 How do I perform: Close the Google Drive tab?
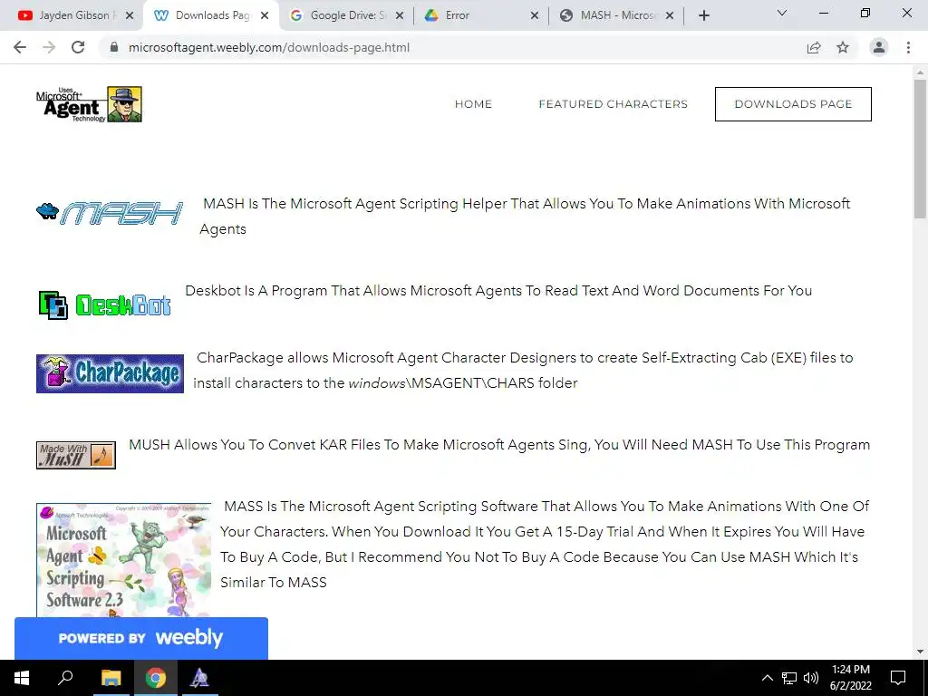point(400,15)
